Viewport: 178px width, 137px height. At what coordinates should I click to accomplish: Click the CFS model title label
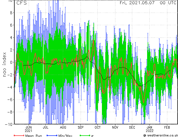pos(22,3)
